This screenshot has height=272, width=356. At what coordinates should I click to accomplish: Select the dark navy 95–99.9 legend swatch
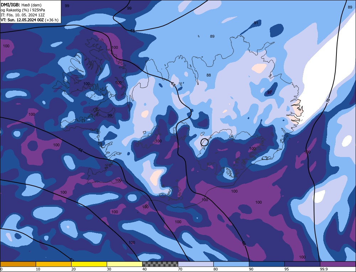point(302,264)
